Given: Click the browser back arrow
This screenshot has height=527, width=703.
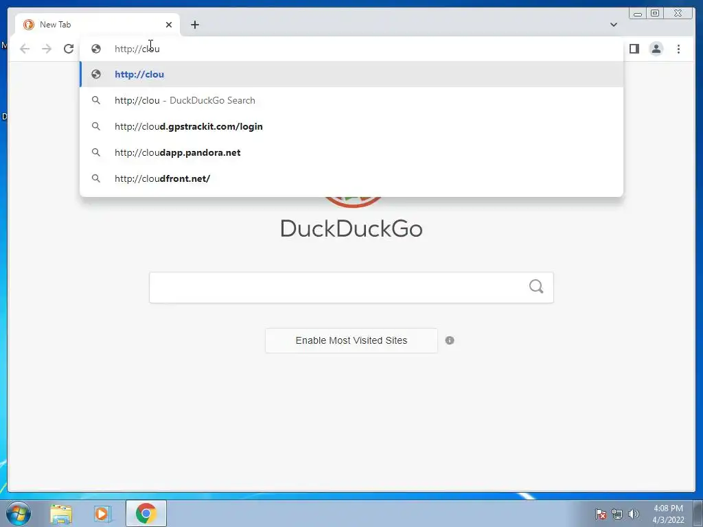Looking at the screenshot, I should tap(25, 49).
